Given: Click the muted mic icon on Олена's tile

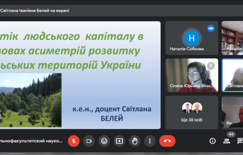Looking at the screenshot, I should [211, 66].
